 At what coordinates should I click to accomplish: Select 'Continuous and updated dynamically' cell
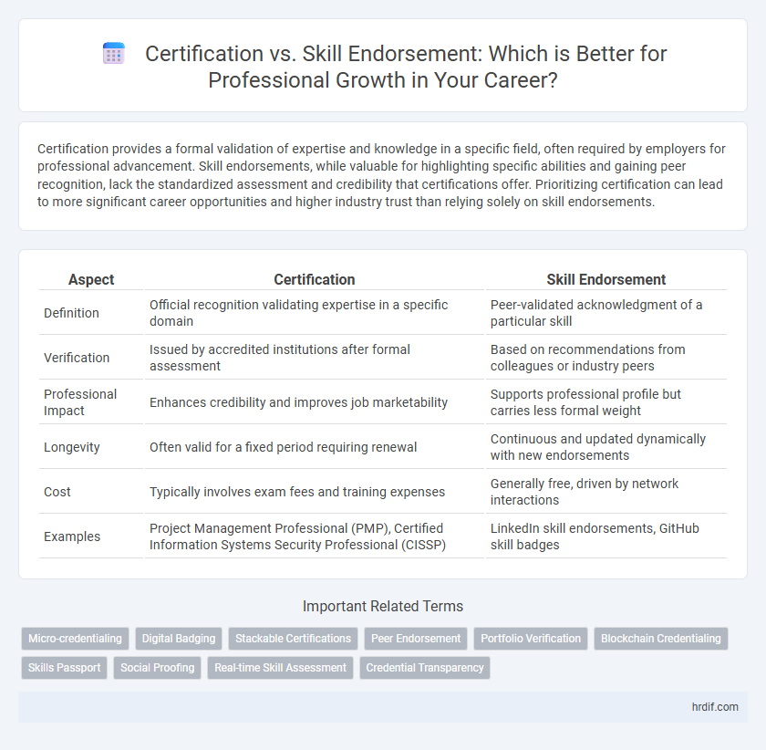pos(606,447)
